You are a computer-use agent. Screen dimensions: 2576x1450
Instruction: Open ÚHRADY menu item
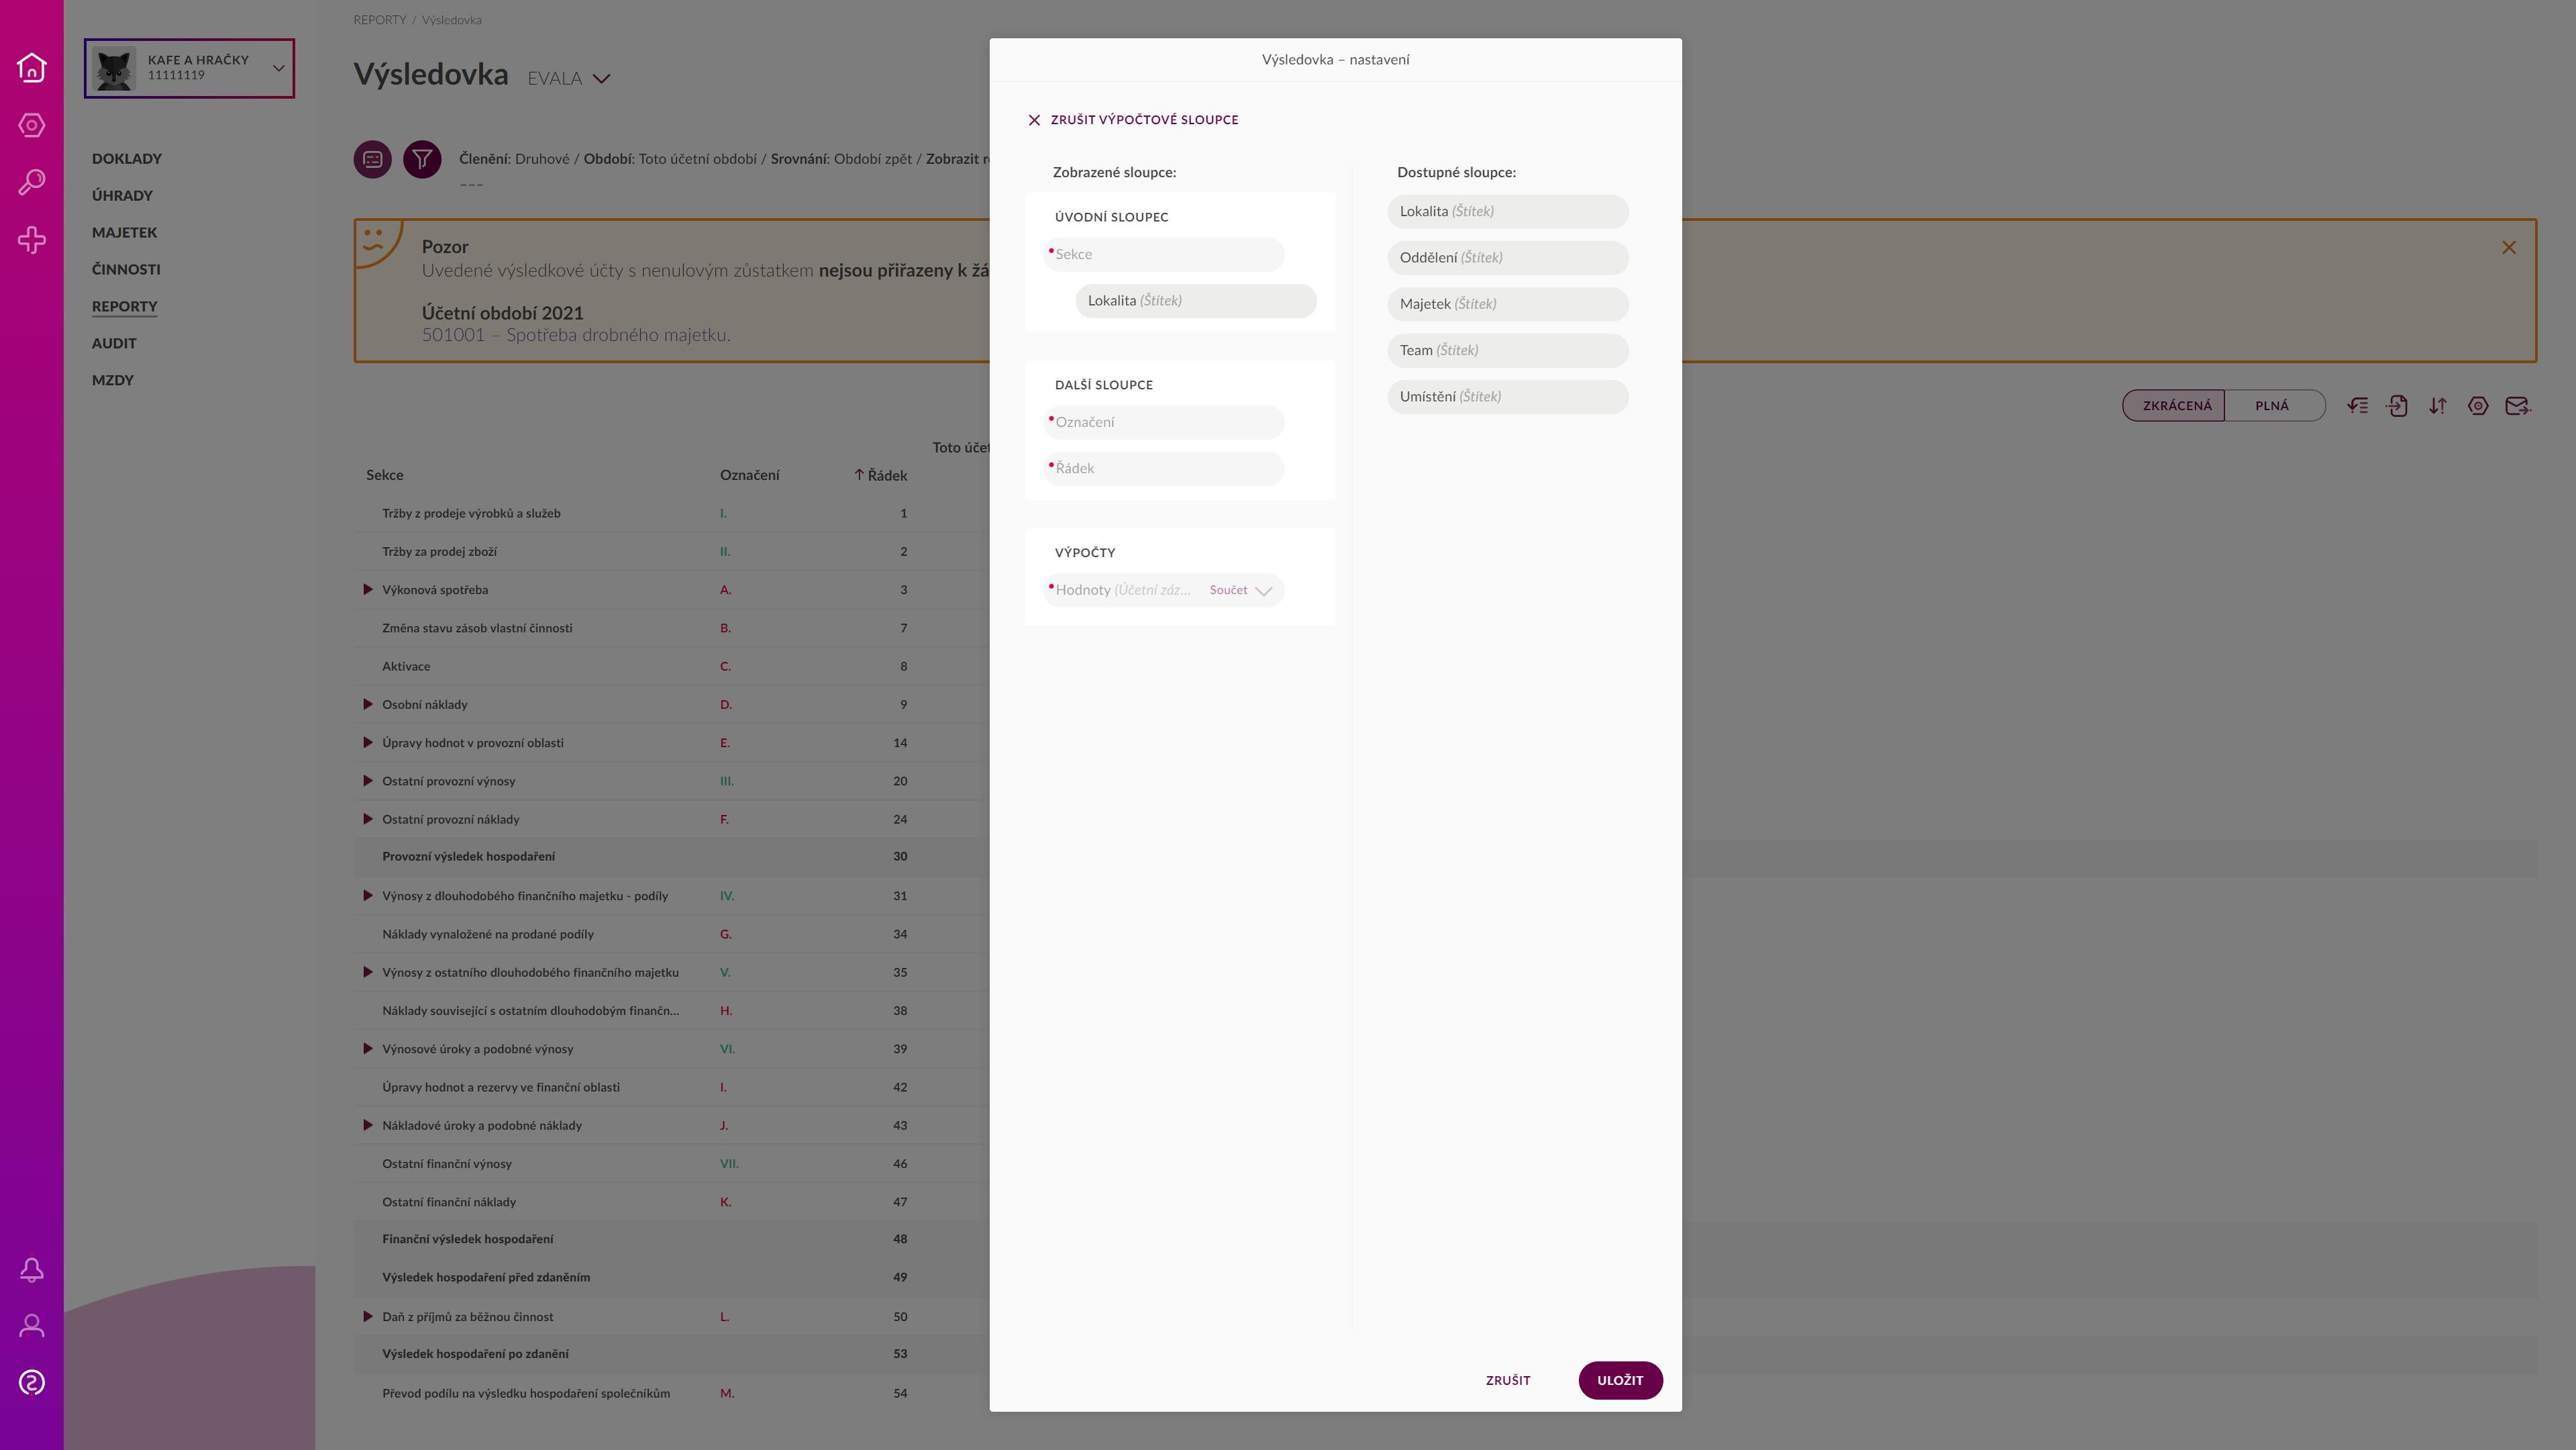point(122,196)
